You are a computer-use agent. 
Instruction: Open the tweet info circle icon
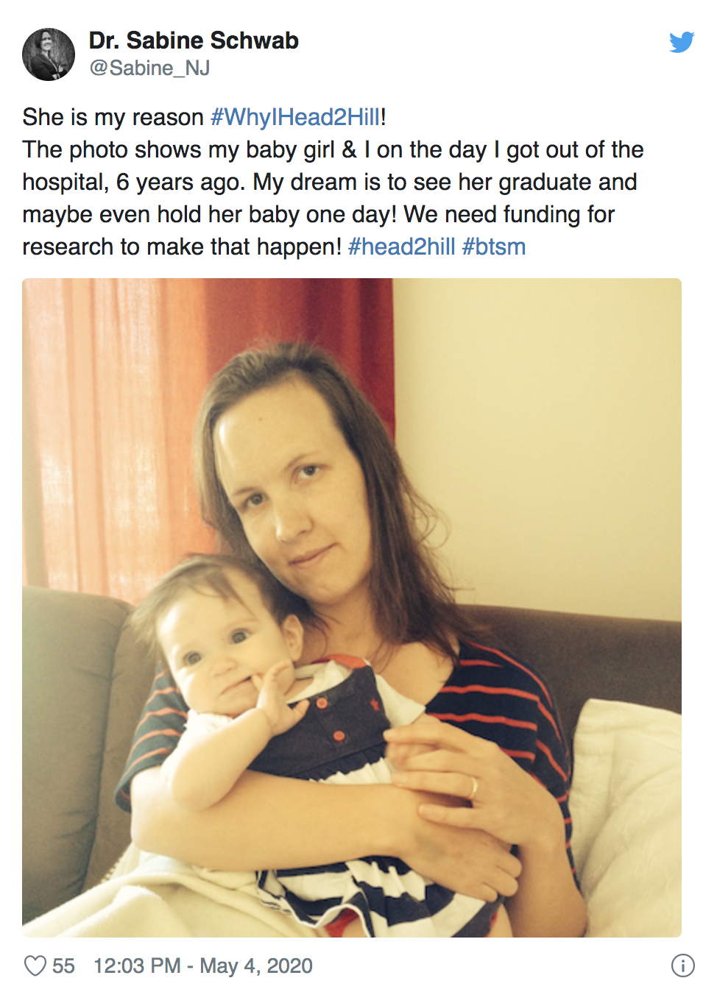[682, 966]
